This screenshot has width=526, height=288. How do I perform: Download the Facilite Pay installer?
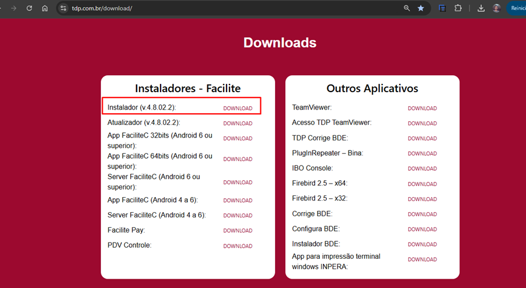click(238, 231)
